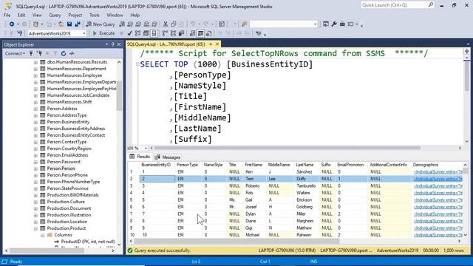Click the Execute button
473x266 pixels.
point(103,33)
